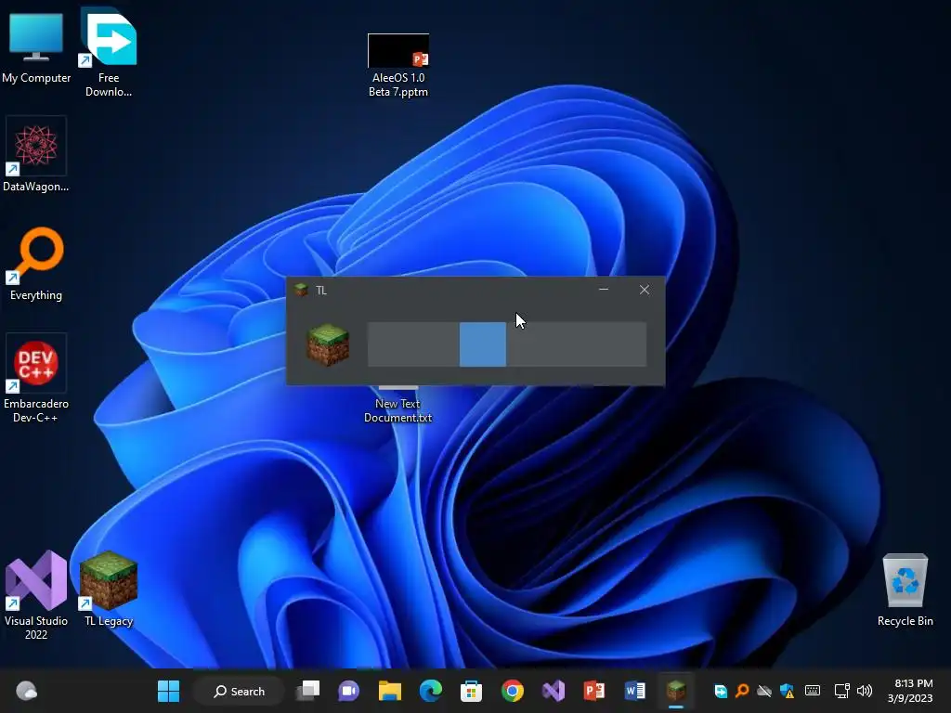Minimize the TL launcher window

click(604, 290)
